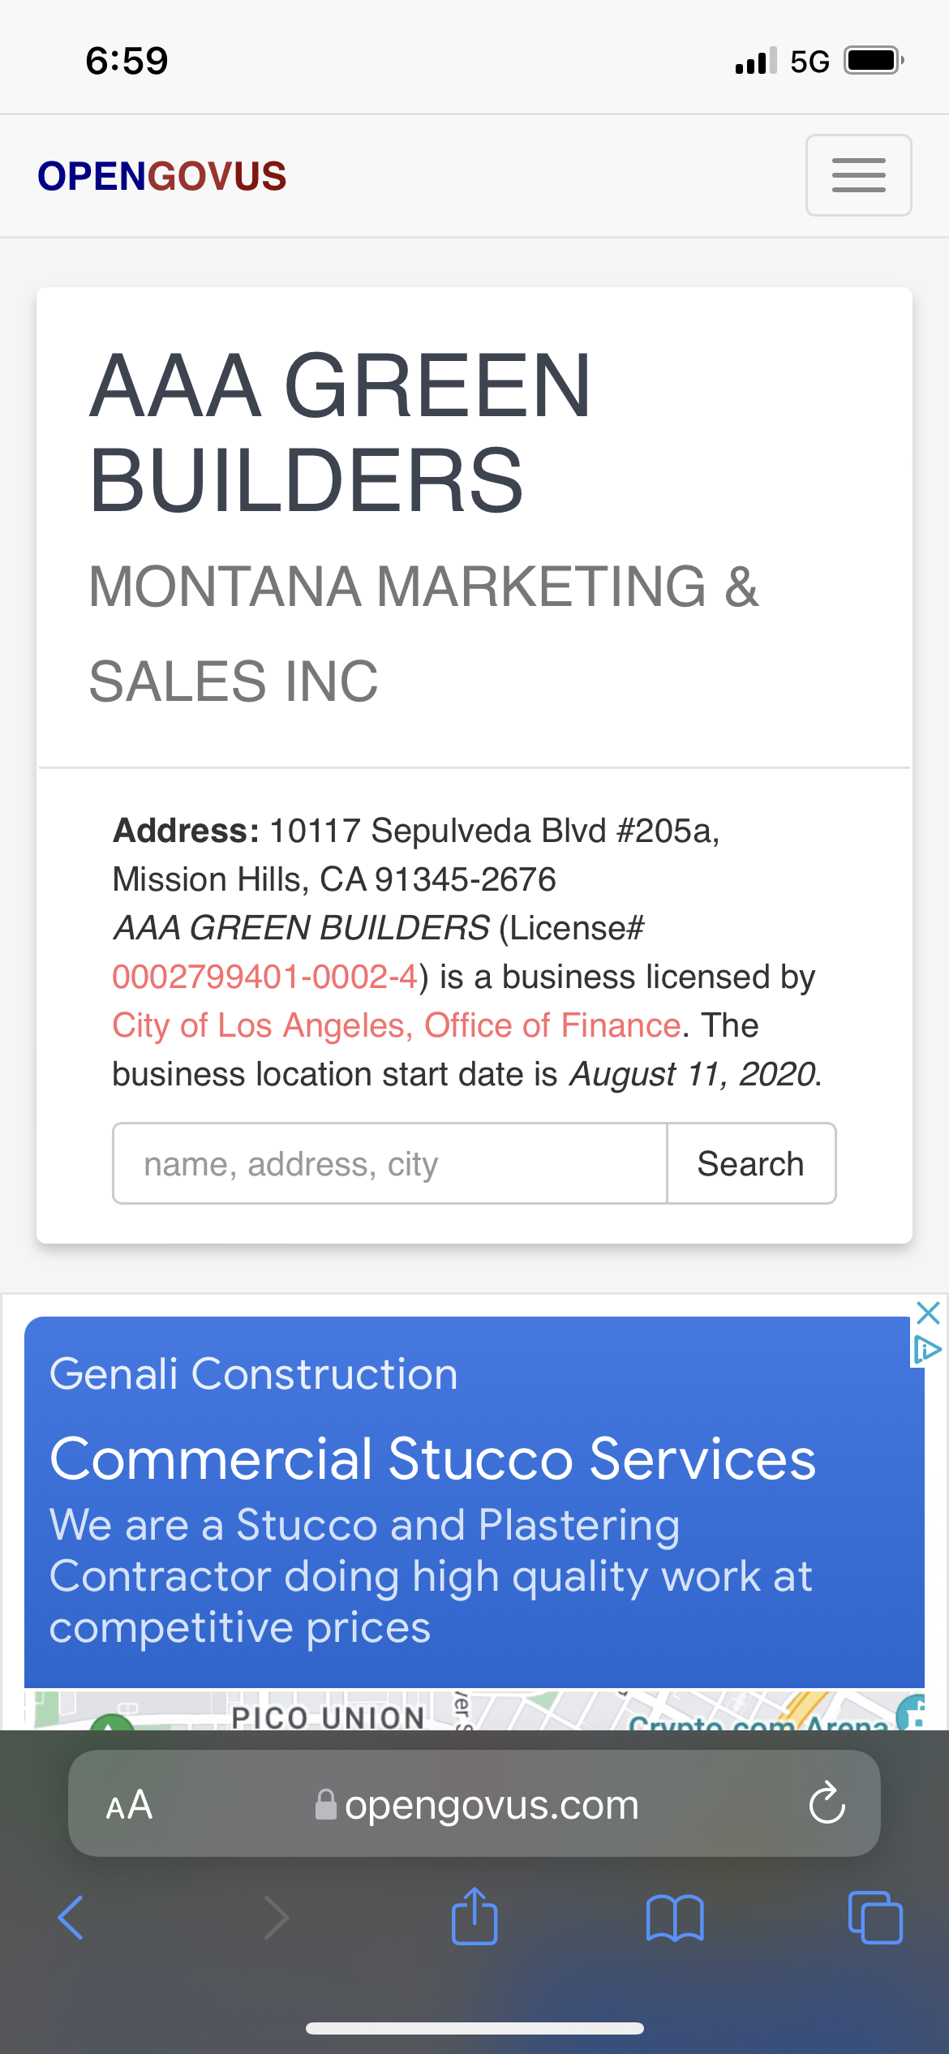Open the Safari AA reader options
The width and height of the screenshot is (949, 2054).
tap(129, 1805)
